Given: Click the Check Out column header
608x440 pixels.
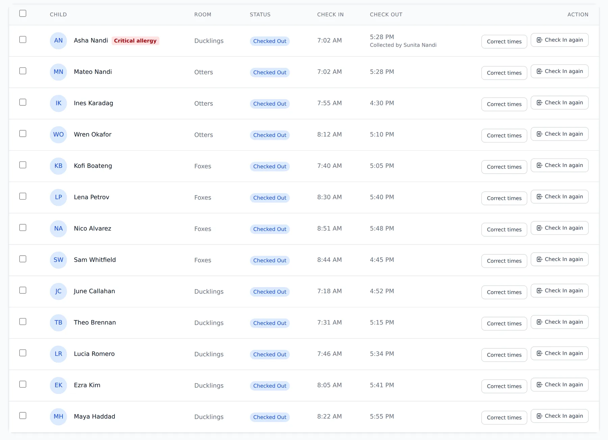Looking at the screenshot, I should point(386,15).
